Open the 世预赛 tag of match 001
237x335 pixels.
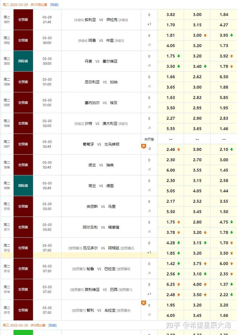coord(23,20)
